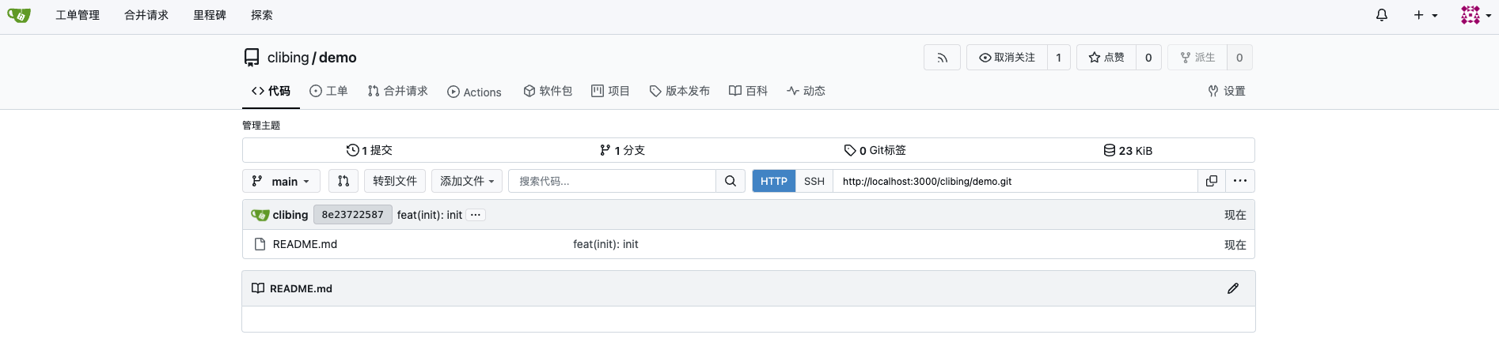Switch clone URL to SSH
This screenshot has width=1499, height=346.
coord(814,181)
